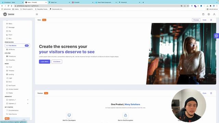Expand Submenu 1 in the sidebar
This screenshot has width=219, height=123.
click(x=17, y=100)
